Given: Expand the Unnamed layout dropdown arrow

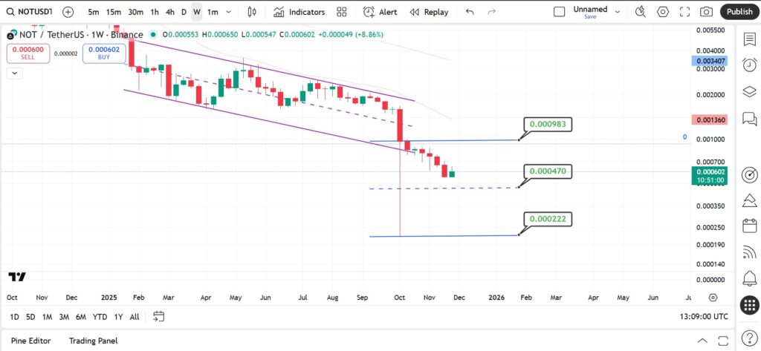Looking at the screenshot, I should pyautogui.click(x=618, y=12).
